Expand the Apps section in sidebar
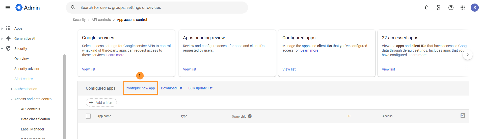The height and width of the screenshot is (139, 481). point(2,29)
